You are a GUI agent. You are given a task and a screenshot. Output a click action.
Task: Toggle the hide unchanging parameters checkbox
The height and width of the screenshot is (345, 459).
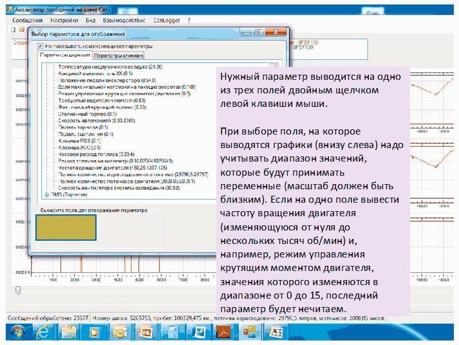coord(40,46)
